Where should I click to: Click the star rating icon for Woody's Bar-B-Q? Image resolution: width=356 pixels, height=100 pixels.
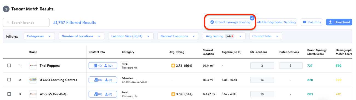coord(173,94)
